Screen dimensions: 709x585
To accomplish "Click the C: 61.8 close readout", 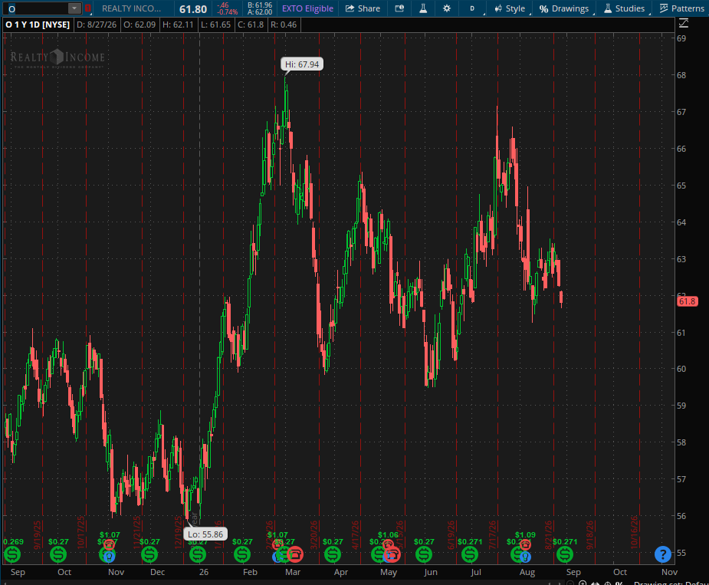I will point(251,25).
